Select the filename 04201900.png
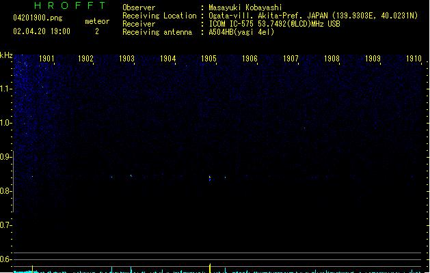This screenshot has width=430, height=273. click(x=38, y=18)
